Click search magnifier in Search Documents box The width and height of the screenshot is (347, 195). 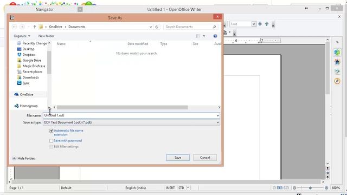[x=214, y=27]
